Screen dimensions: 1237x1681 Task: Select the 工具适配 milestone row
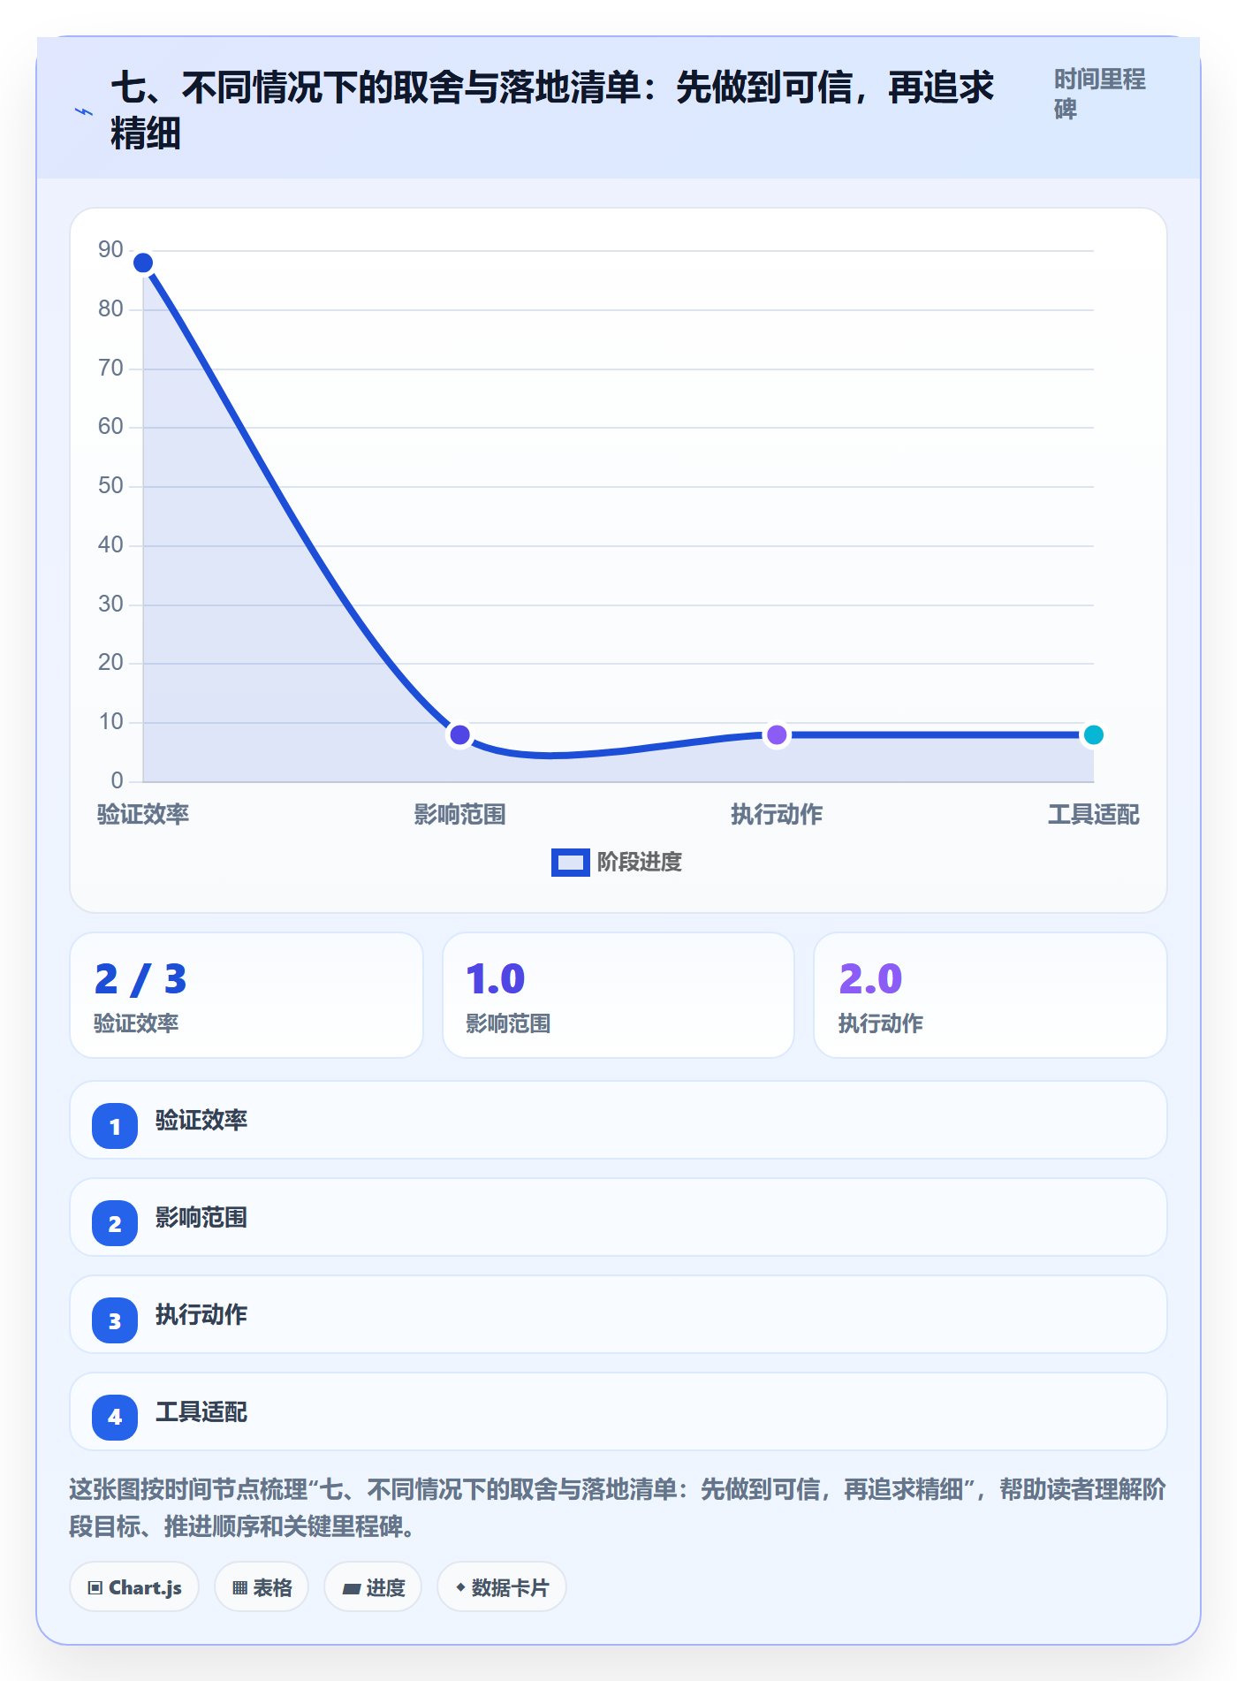pos(618,1411)
